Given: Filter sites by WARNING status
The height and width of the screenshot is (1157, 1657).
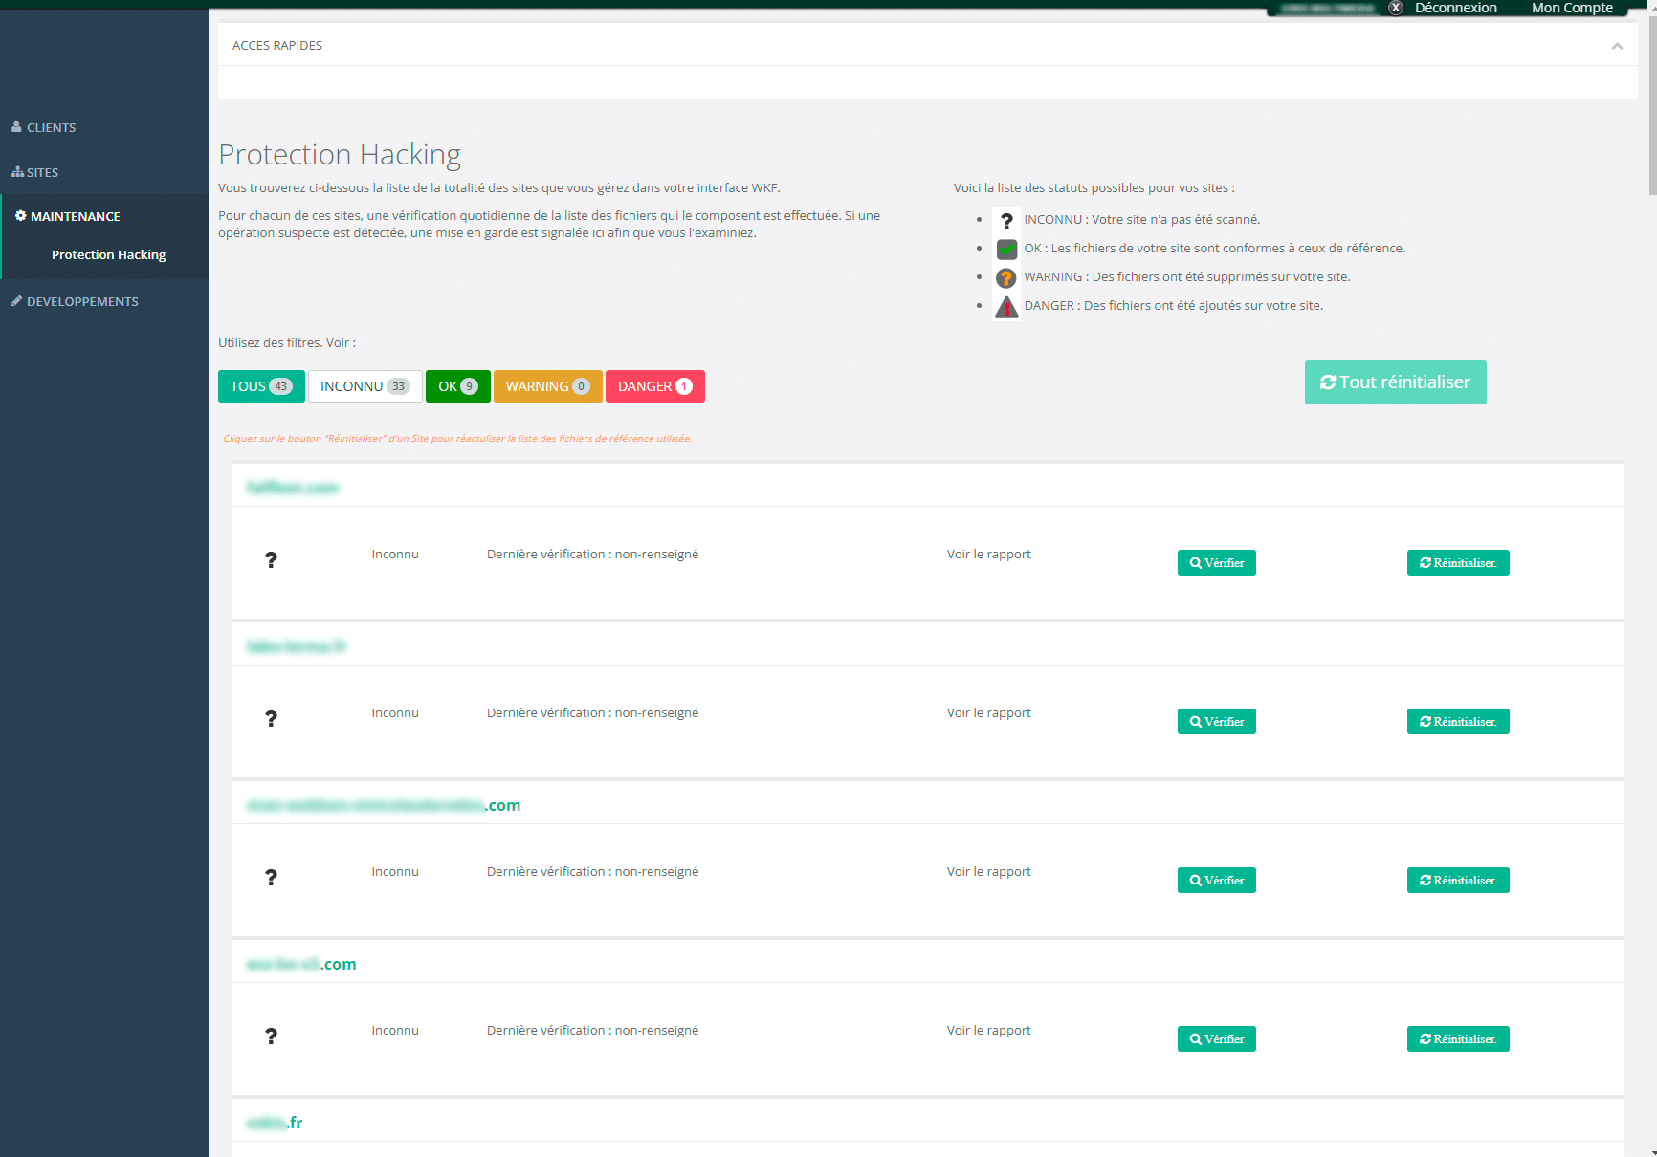Looking at the screenshot, I should pos(547,386).
